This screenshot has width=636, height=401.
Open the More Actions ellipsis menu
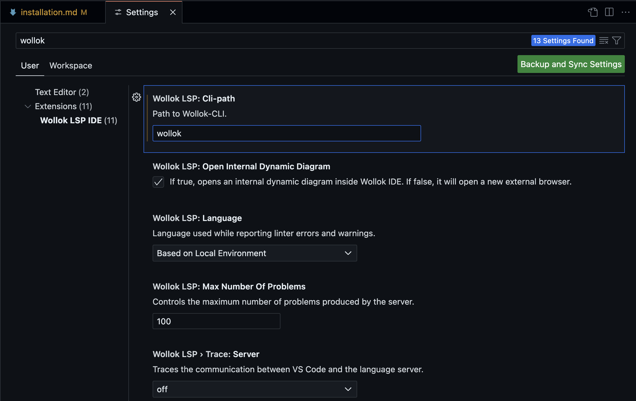tap(625, 12)
